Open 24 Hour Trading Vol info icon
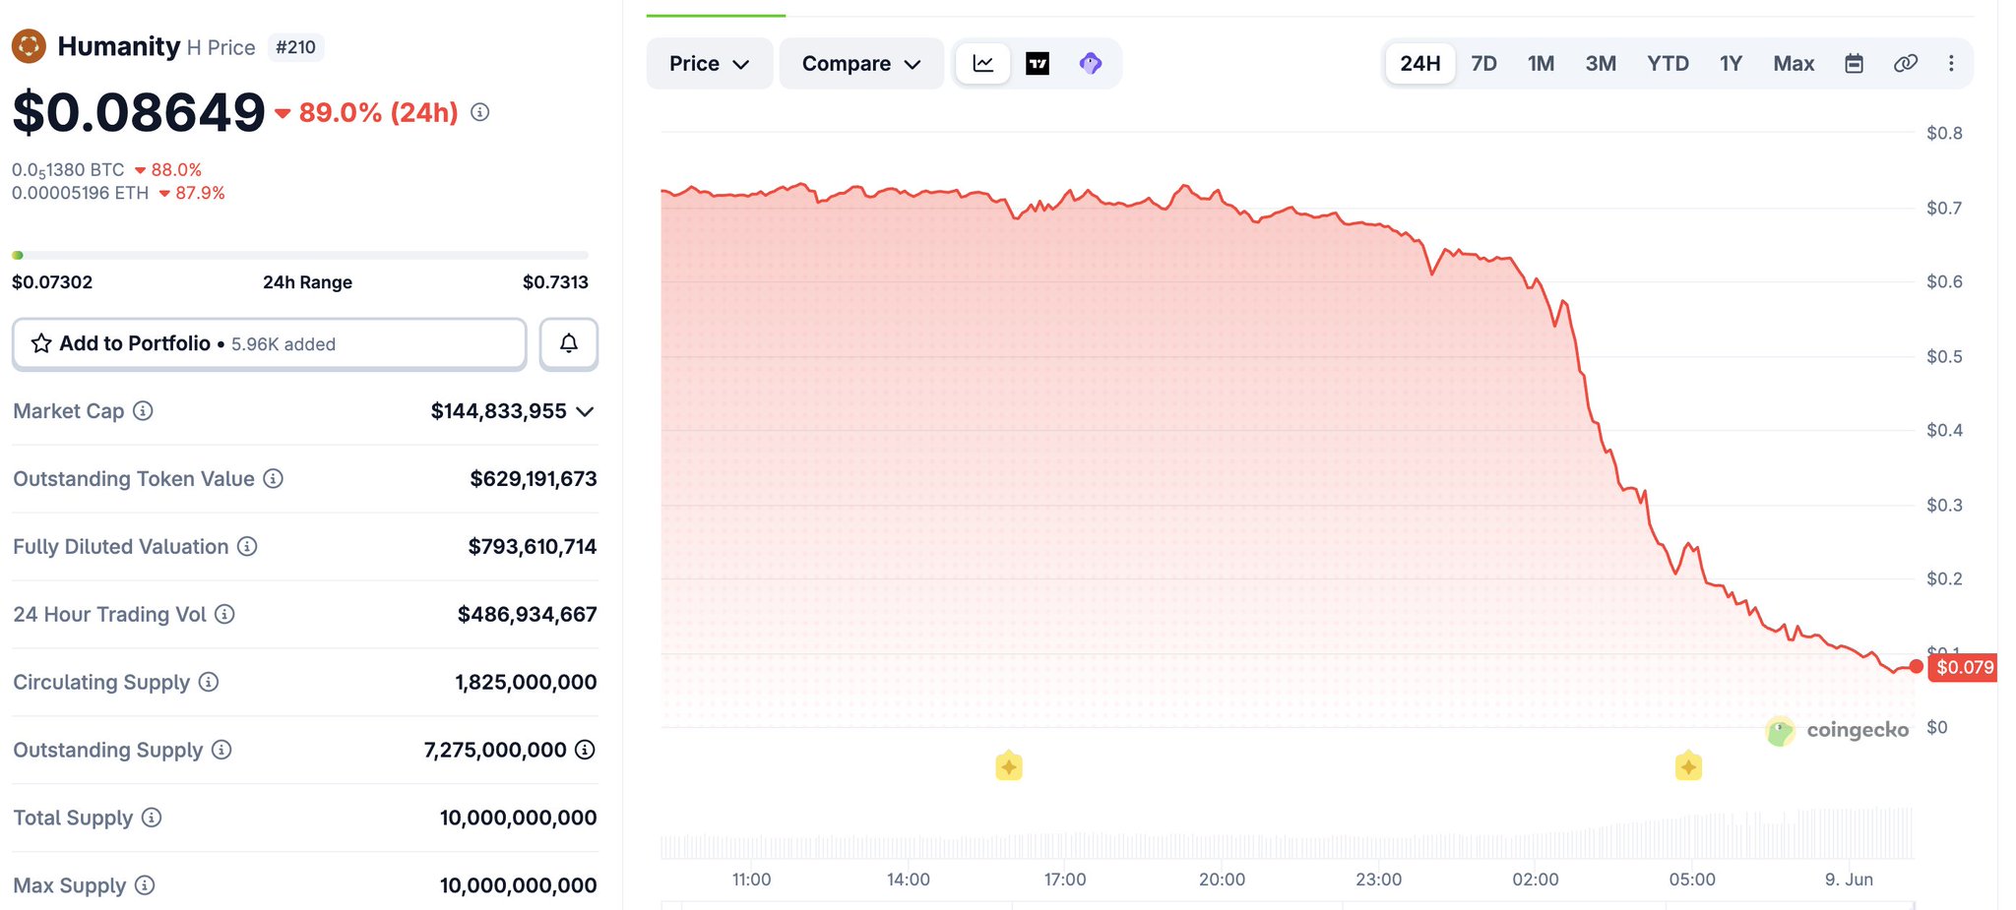Viewport: 2016px width, 910px height. pos(224,614)
